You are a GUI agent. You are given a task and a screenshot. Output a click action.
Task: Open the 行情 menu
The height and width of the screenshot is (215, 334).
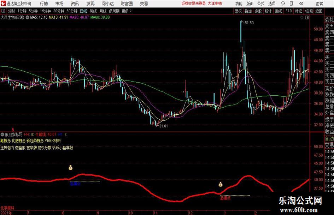[x=44, y=4]
